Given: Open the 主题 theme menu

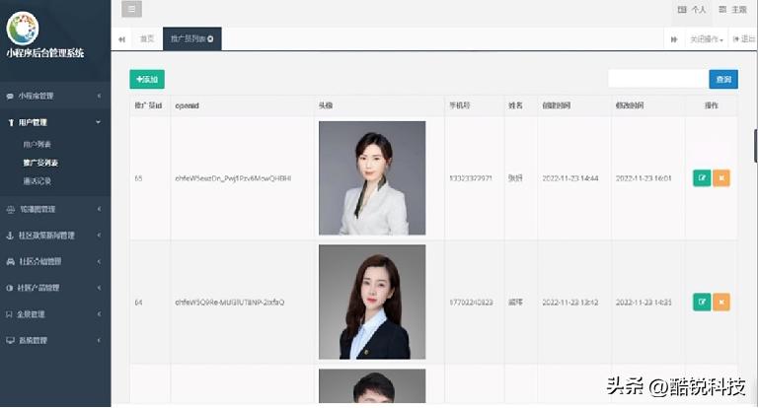Looking at the screenshot, I should click(x=732, y=9).
